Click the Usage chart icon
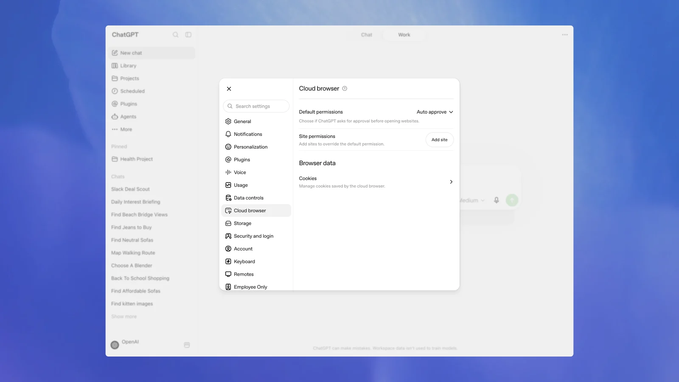Screen dimensions: 679x382 click(228, 185)
